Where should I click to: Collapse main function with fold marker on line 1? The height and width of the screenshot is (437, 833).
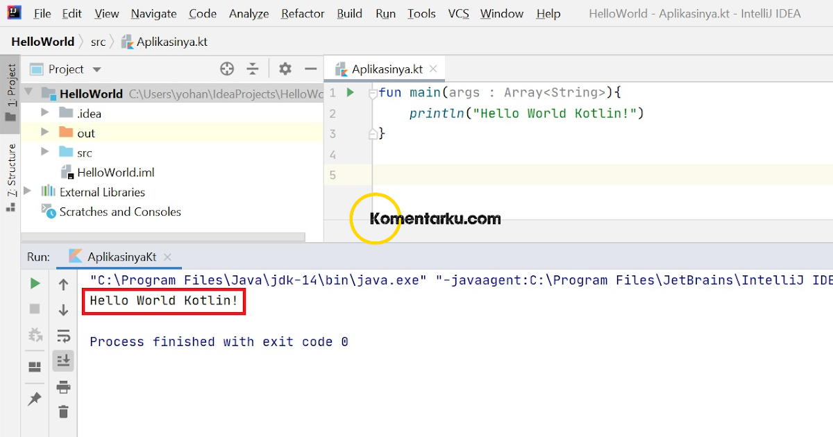(x=373, y=92)
